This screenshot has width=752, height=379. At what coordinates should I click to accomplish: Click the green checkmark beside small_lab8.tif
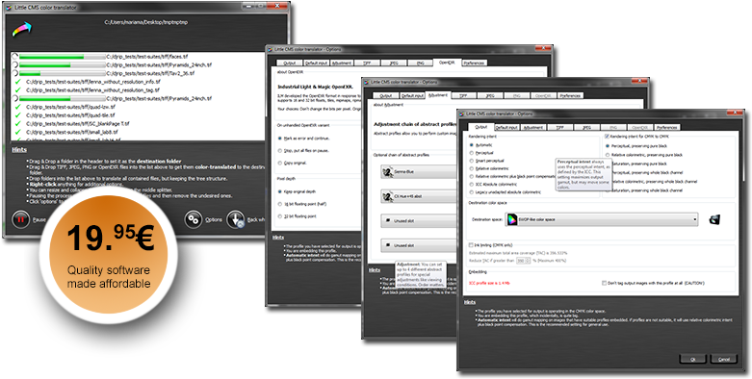18,132
